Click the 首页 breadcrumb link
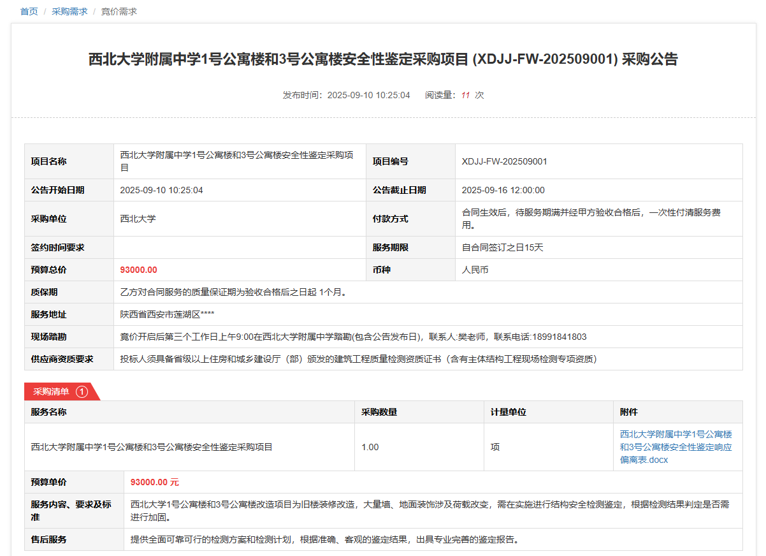Viewport: 766px width, 556px height. (29, 11)
